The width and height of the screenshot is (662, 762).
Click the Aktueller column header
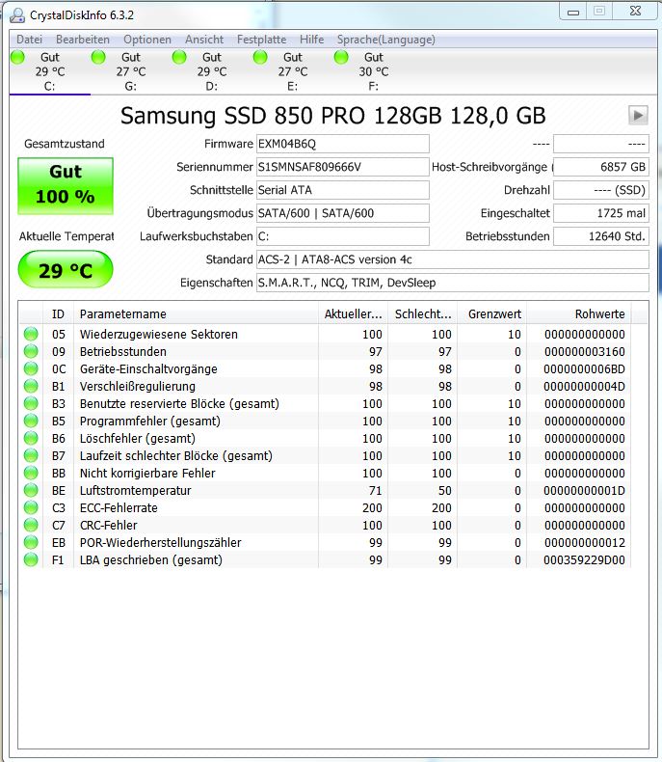[x=354, y=313]
